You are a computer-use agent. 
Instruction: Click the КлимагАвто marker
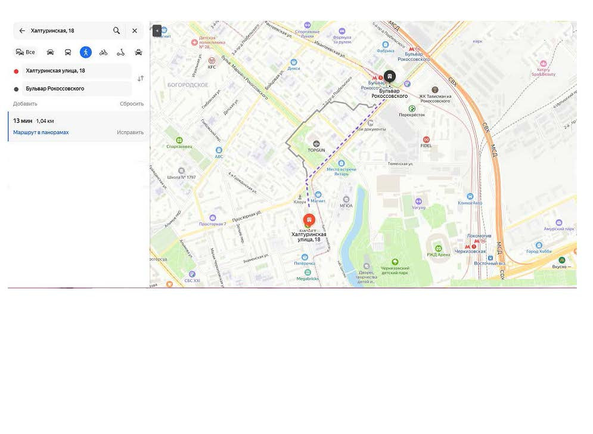[470, 196]
